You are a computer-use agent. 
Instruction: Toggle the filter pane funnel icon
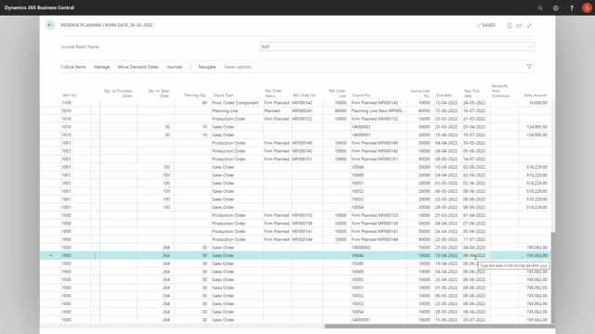pyautogui.click(x=529, y=67)
